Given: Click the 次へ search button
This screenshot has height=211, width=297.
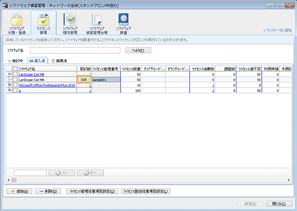Looking at the screenshot, I should (62, 173).
